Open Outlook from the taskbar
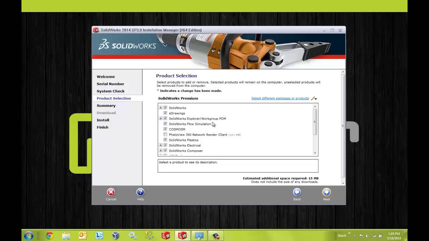The width and height of the screenshot is (429, 241). (x=82, y=236)
